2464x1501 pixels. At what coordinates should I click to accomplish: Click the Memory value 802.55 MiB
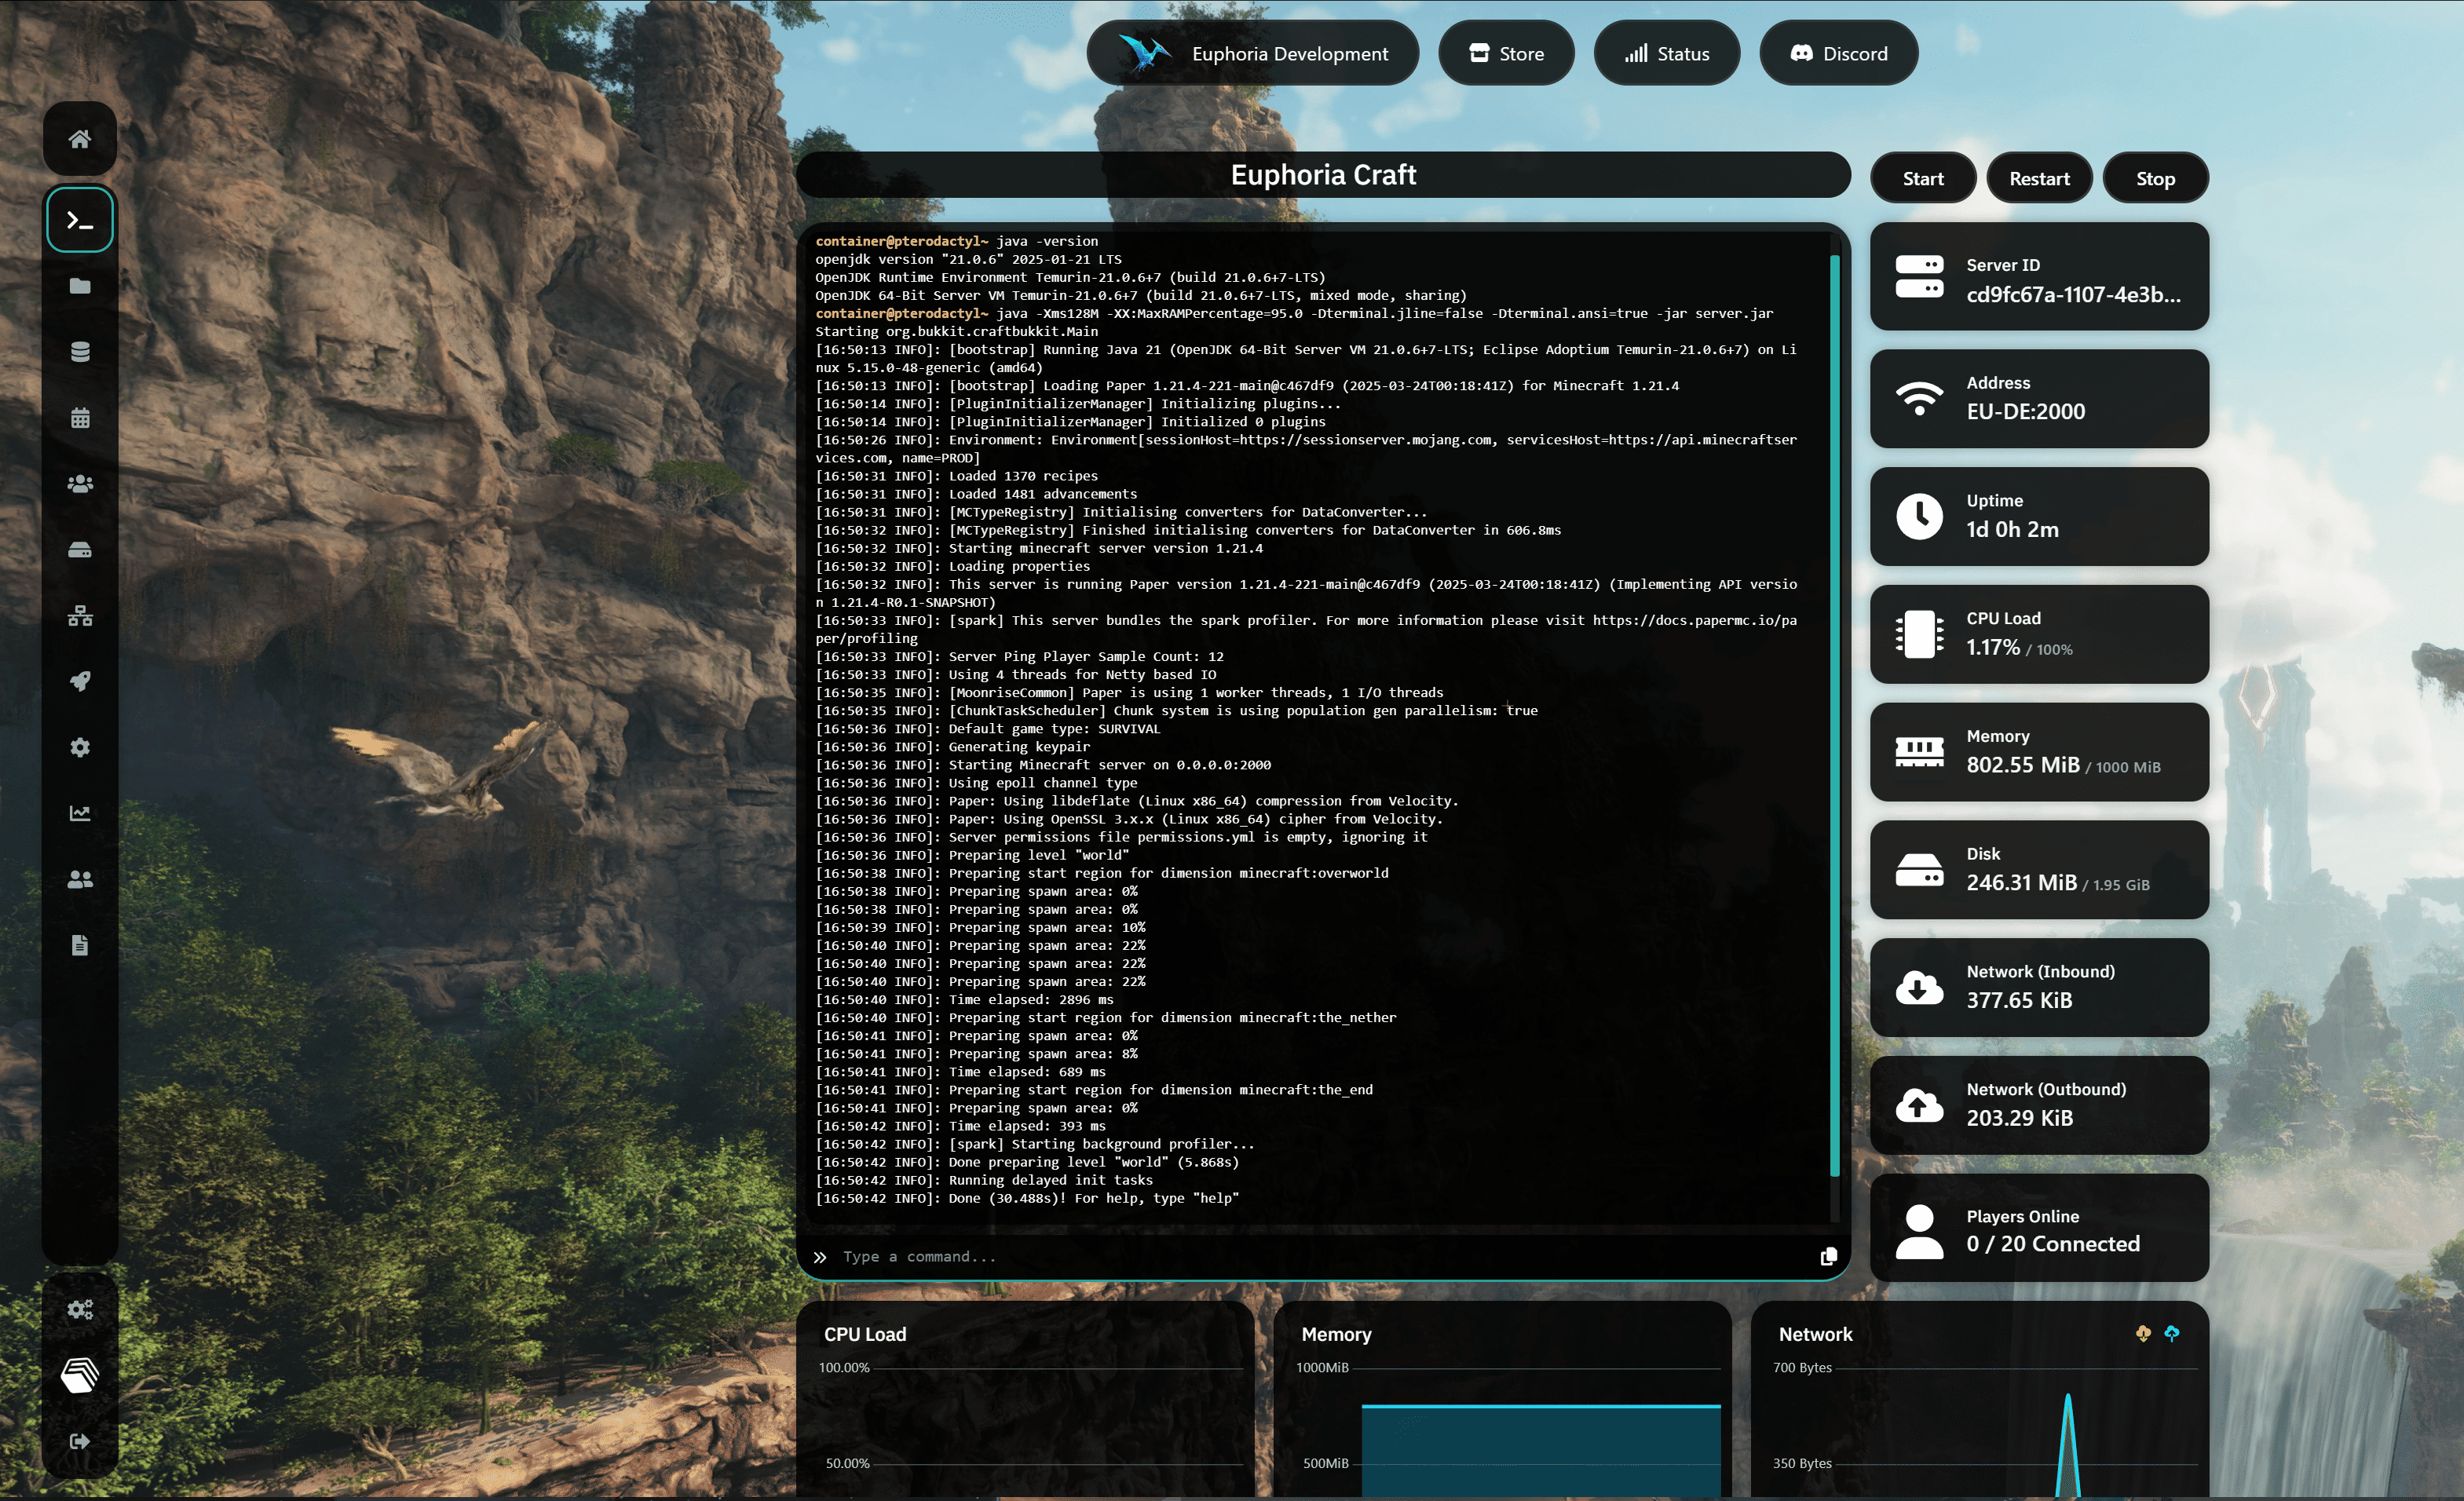tap(2022, 765)
